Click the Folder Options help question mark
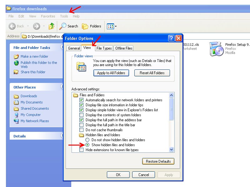This screenshot has height=187, width=250. pyautogui.click(x=171, y=38)
